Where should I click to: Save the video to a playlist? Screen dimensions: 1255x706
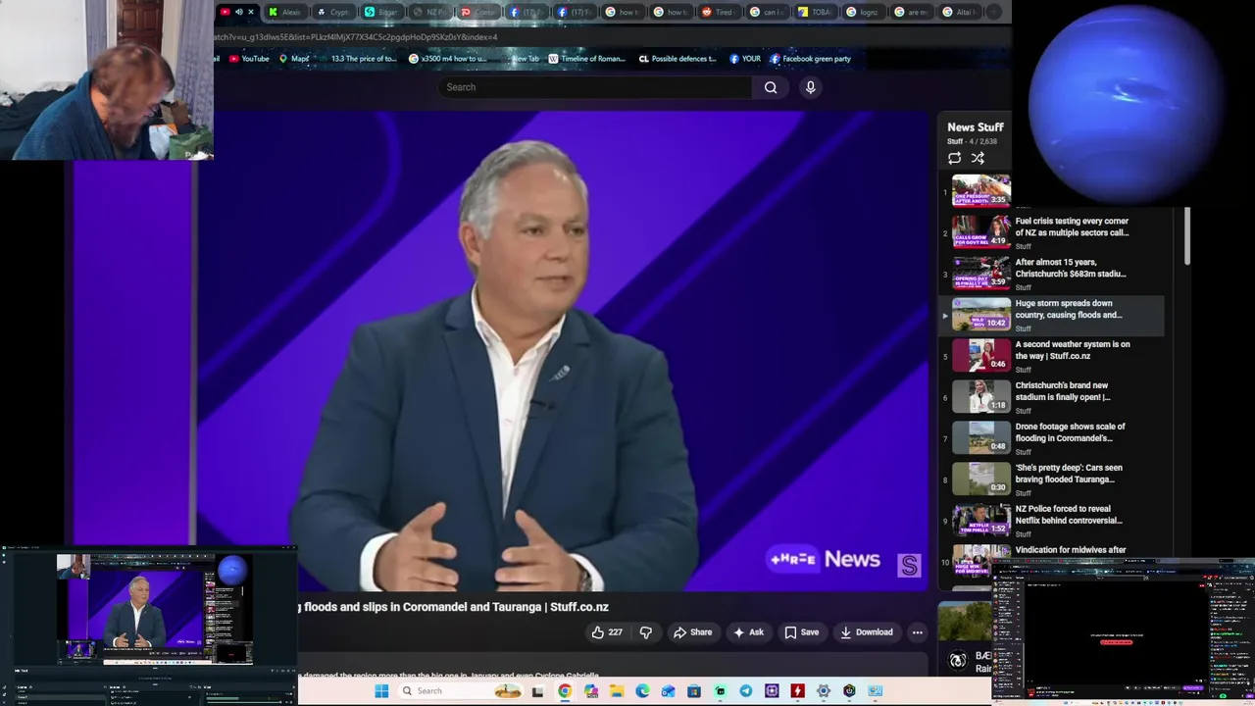click(801, 632)
